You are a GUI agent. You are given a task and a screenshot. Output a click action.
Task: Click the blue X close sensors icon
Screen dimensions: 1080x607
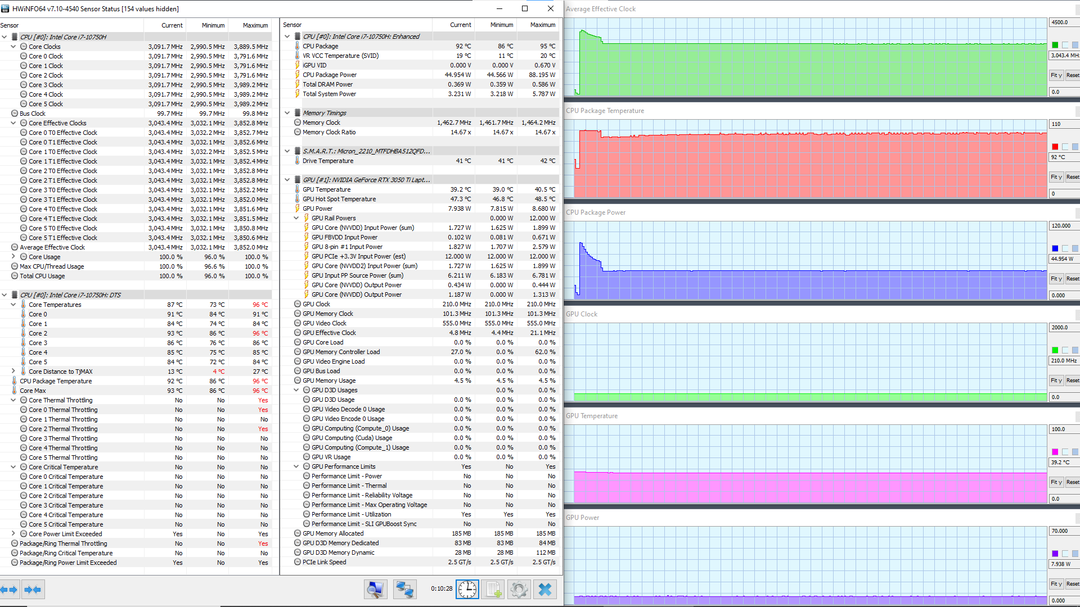click(544, 589)
